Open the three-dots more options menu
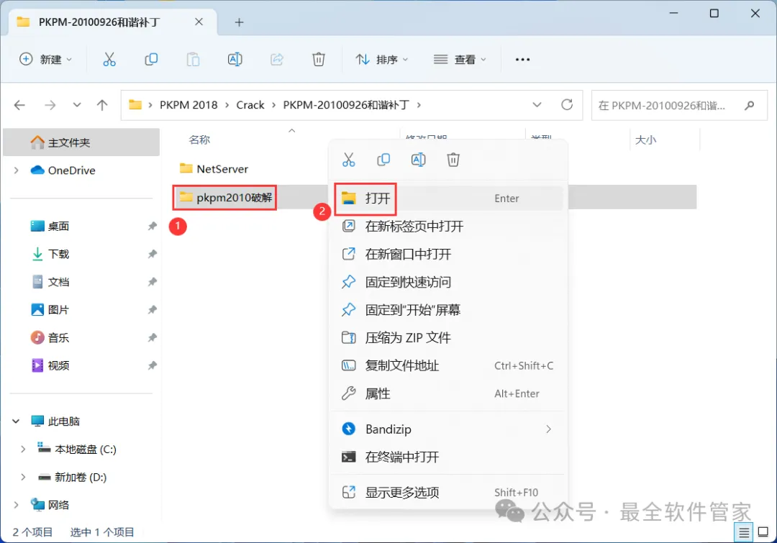Image resolution: width=777 pixels, height=543 pixels. coord(522,60)
